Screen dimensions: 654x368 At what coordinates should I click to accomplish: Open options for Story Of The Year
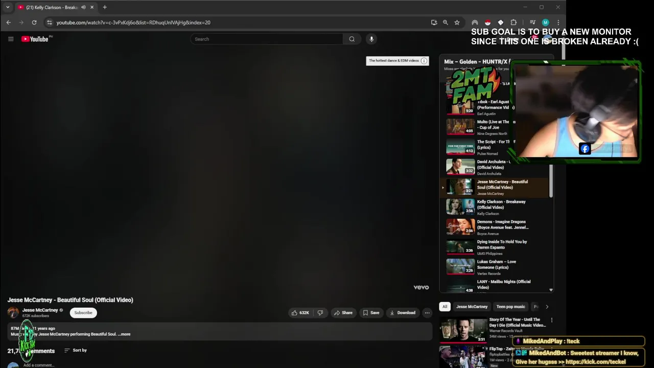click(551, 320)
